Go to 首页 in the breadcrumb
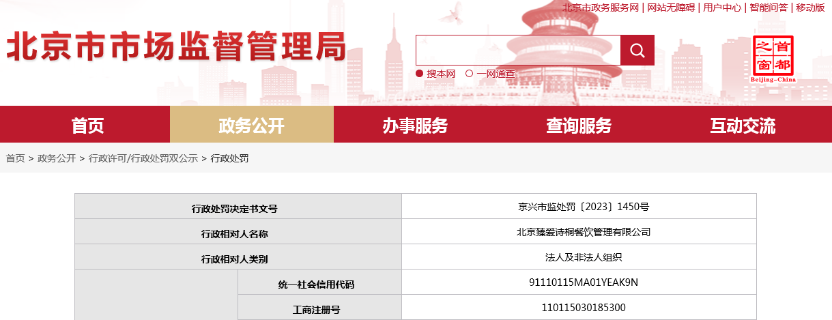Viewport: 832px width, 320px height. pyautogui.click(x=15, y=158)
